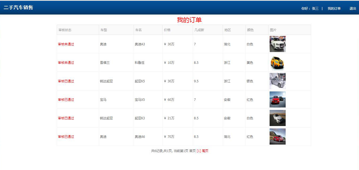Click 审核已通过 status in the 起亚K3 row
This screenshot has height=170, width=359.
coord(66,118)
